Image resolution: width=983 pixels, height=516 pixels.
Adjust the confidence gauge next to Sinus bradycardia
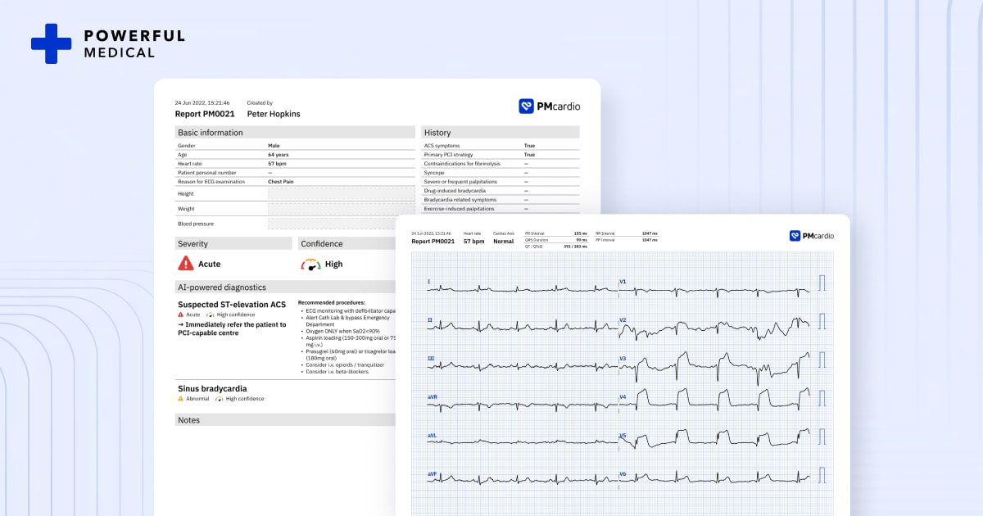(221, 399)
